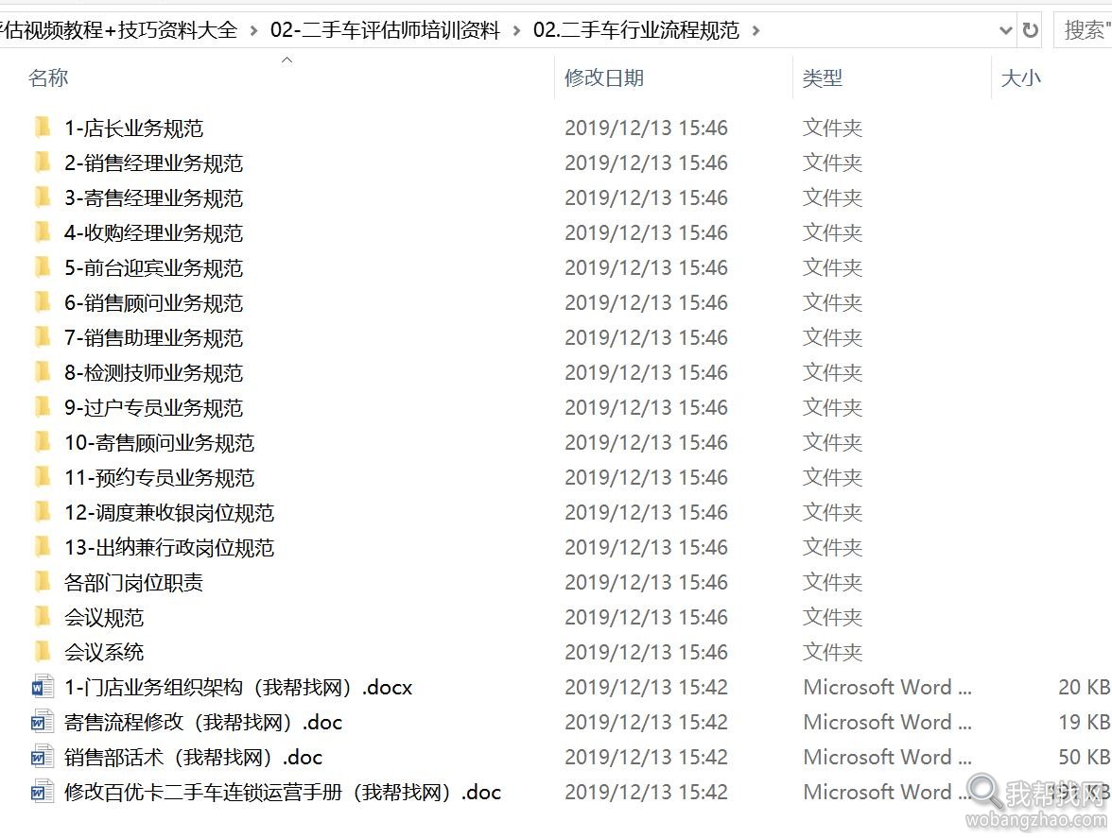
Task: Click folder icon of 3-寄售经理业务规范
Action: pos(43,197)
